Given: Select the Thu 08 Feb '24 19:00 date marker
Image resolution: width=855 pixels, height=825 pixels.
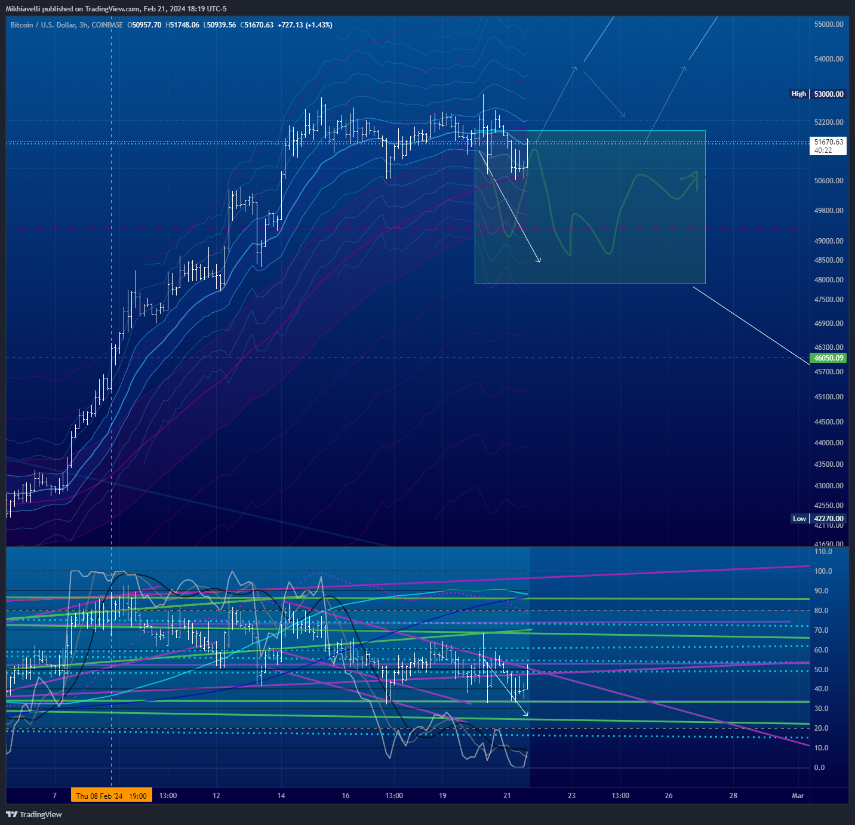Looking at the screenshot, I should tap(112, 796).
